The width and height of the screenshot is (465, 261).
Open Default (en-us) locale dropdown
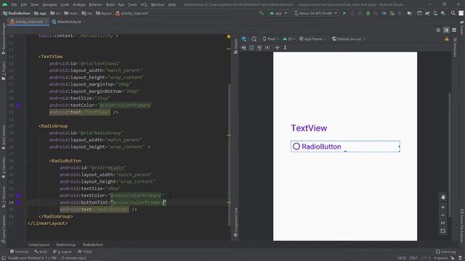(349, 38)
